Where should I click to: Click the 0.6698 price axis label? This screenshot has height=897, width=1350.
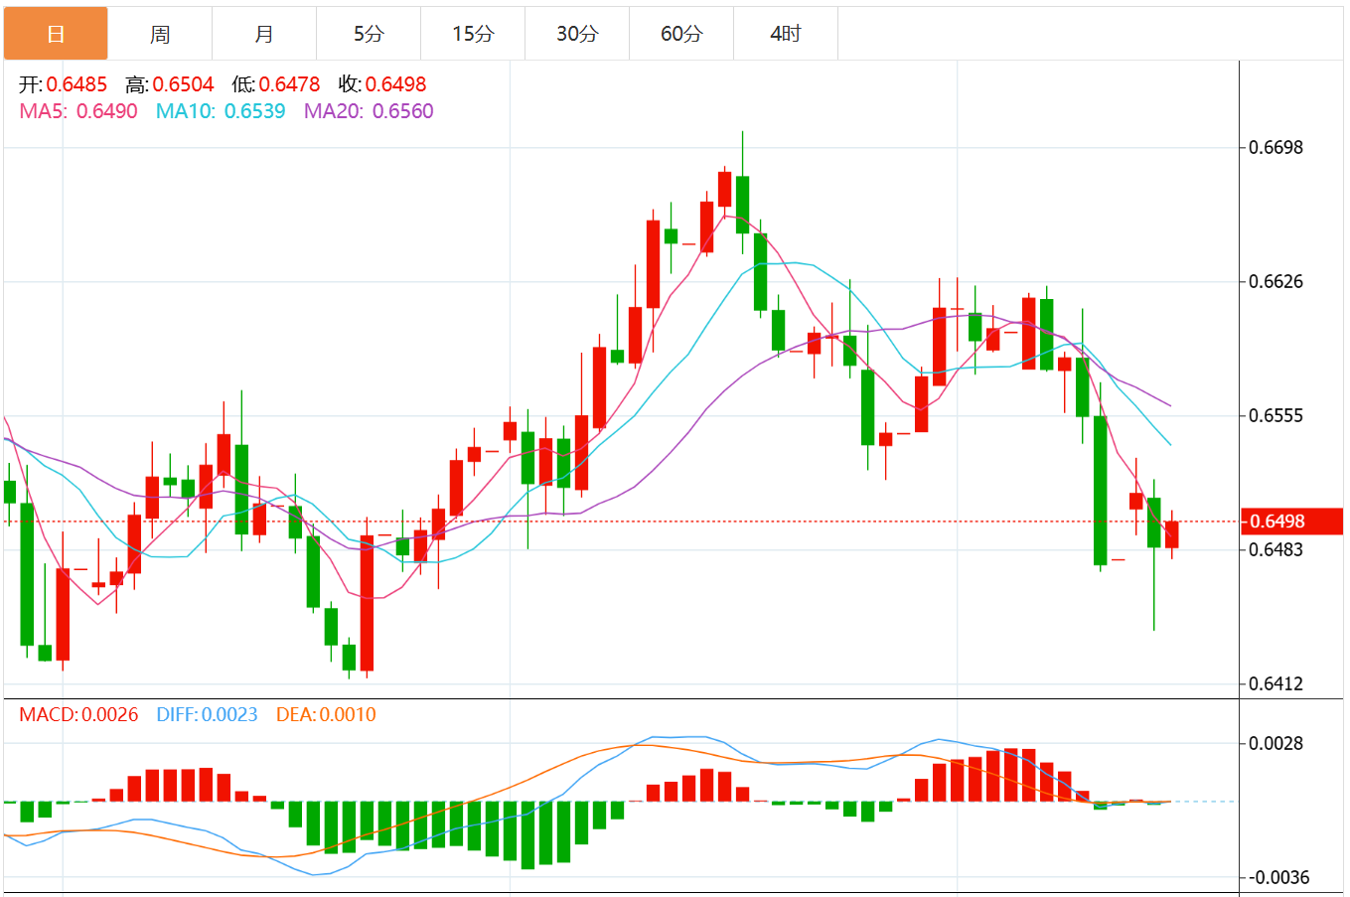pyautogui.click(x=1275, y=148)
